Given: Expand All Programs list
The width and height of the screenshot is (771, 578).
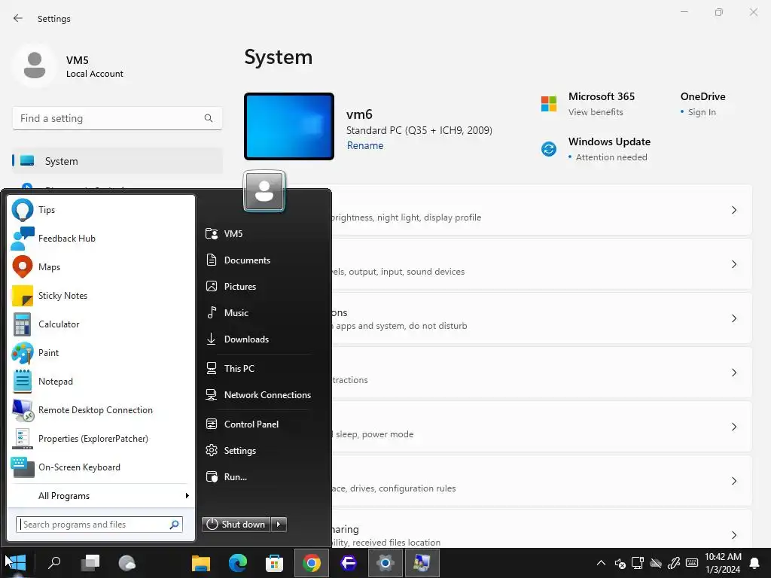Looking at the screenshot, I should [101, 496].
